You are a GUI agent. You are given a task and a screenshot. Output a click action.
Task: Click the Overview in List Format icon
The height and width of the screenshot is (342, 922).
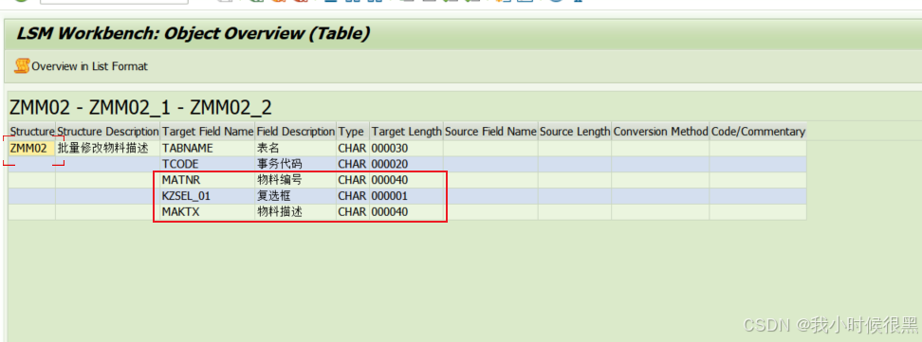[22, 65]
